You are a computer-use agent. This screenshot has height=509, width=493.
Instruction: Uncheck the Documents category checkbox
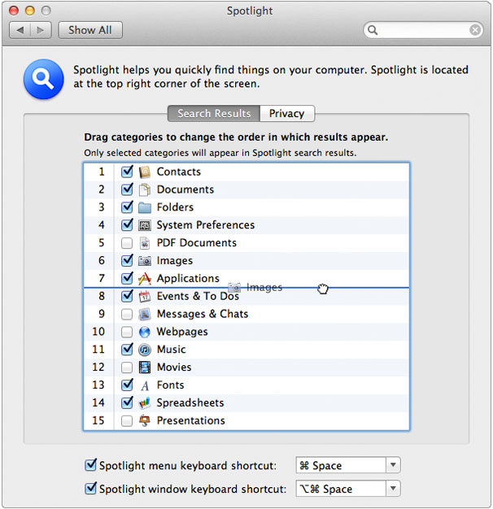127,189
